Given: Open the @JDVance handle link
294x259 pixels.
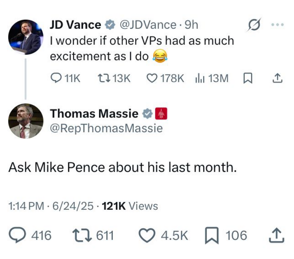Looking at the screenshot, I should pos(148,25).
